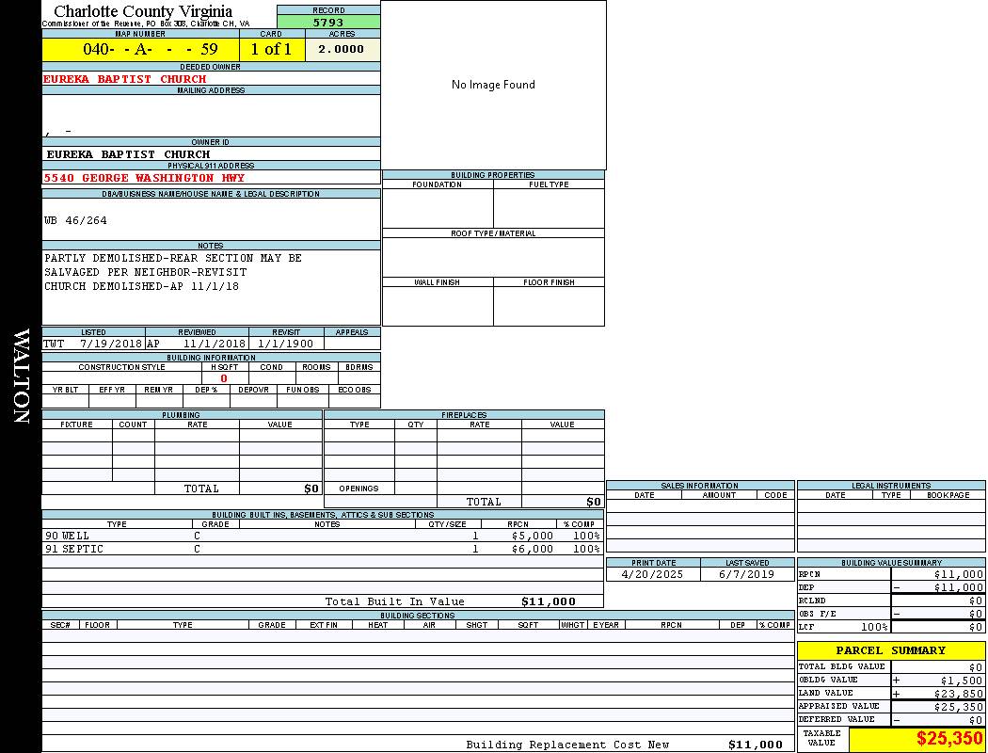The width and height of the screenshot is (988, 753).
Task: Select the yellow map number field
Action: point(140,50)
